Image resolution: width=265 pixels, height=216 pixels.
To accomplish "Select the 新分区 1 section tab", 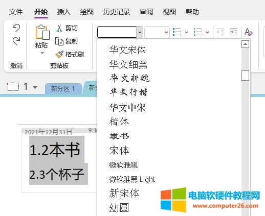I will tap(63, 88).
